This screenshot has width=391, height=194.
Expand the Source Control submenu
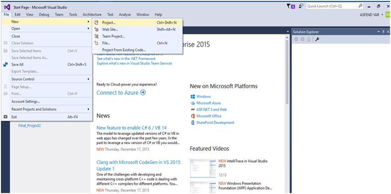coord(47,79)
